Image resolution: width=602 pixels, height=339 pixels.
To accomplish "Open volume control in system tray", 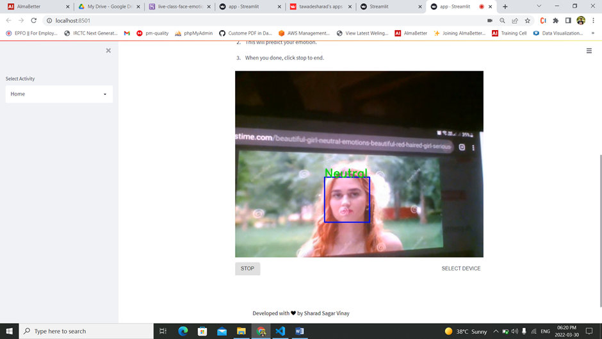I will tap(514, 331).
